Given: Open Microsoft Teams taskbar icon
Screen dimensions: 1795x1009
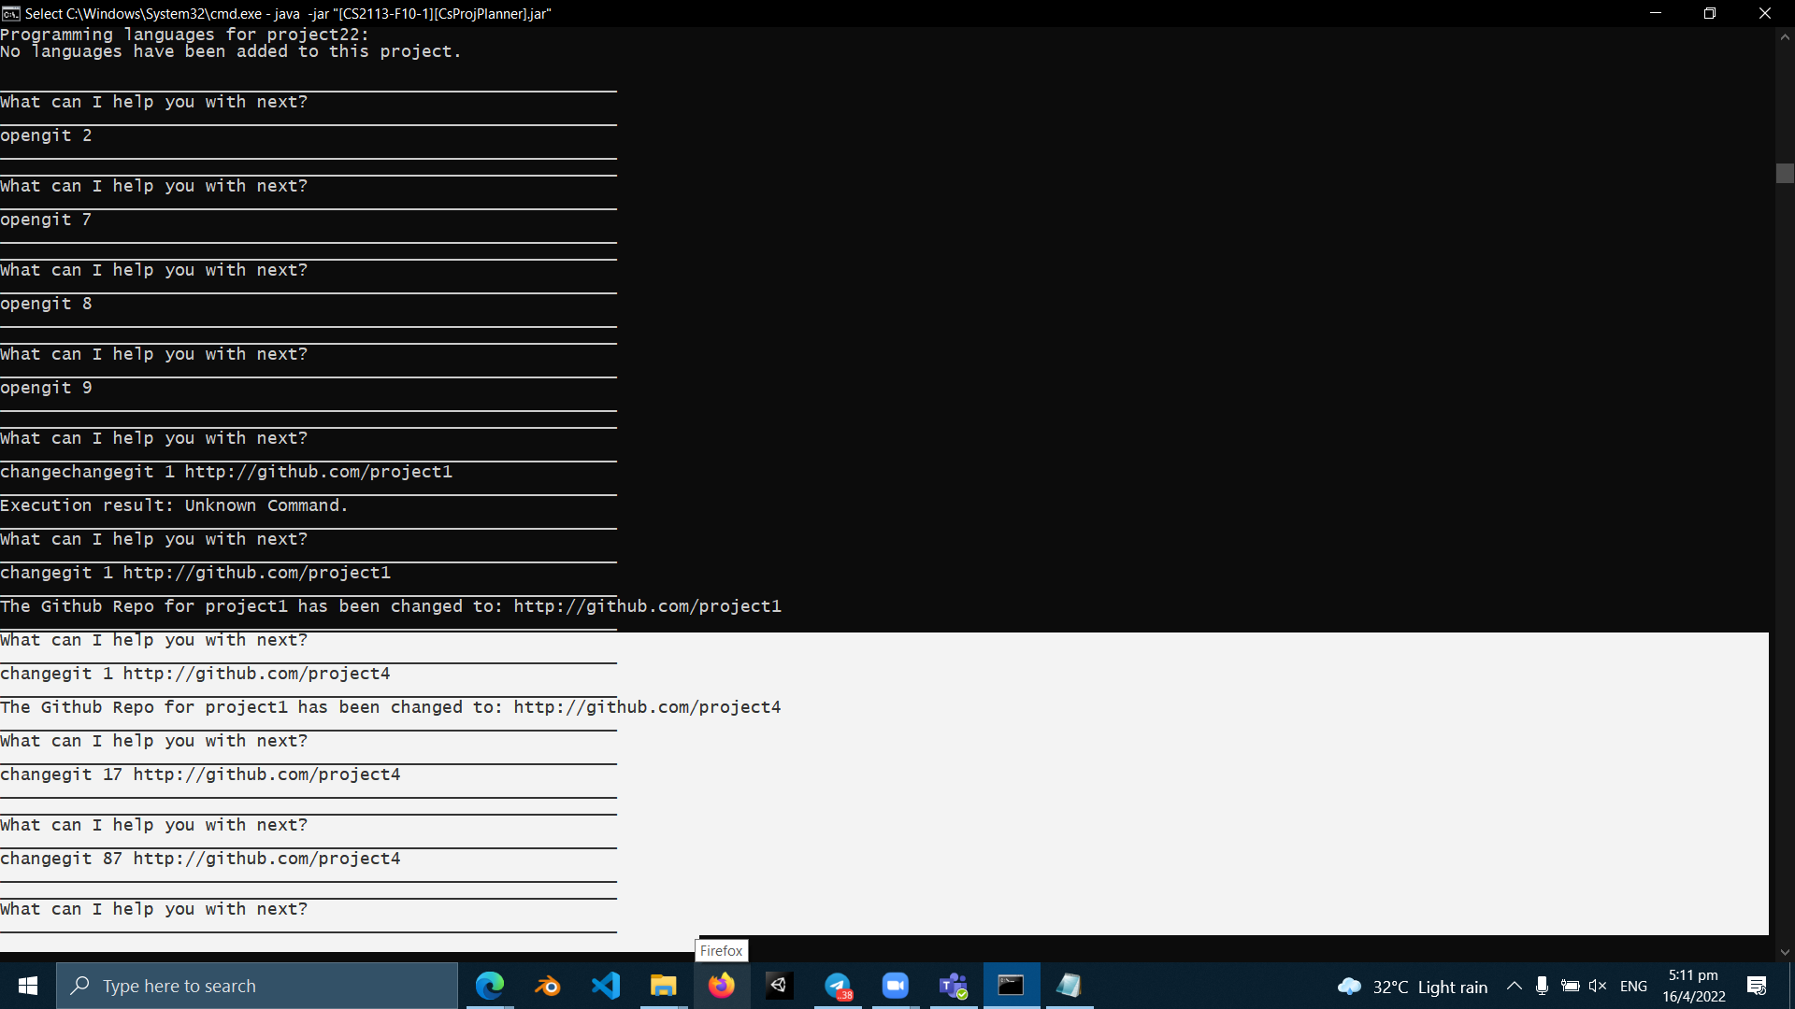Looking at the screenshot, I should [x=953, y=986].
